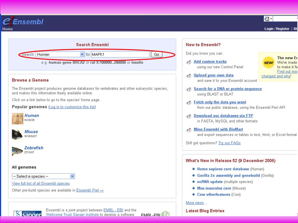298x223 pixels.
Task: Open the ncRNA update news item
Action: click(x=210, y=182)
